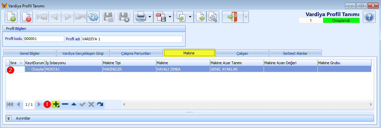Go to first row in grid navigator
Screen dimensions: 381x128
pyautogui.click(x=10, y=104)
